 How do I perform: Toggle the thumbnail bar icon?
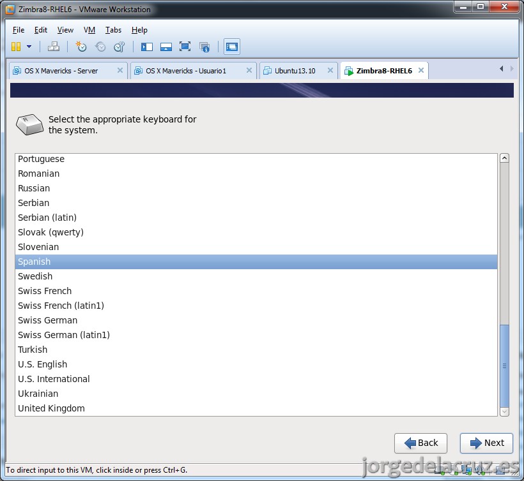point(166,47)
